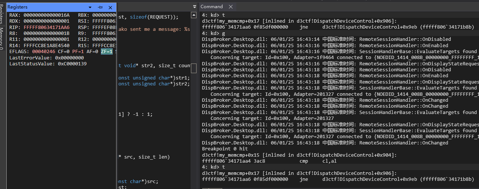Switch to the Command tab

click(212, 7)
